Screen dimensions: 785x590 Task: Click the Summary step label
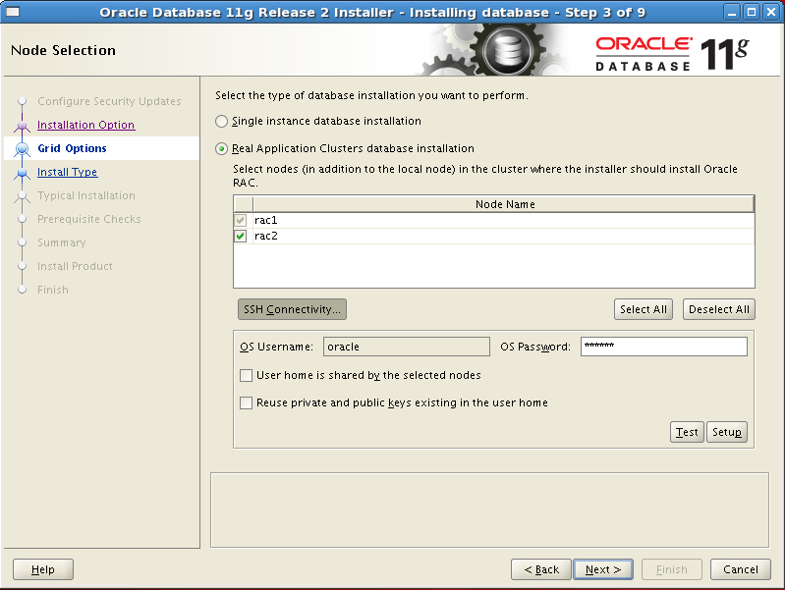(x=62, y=242)
